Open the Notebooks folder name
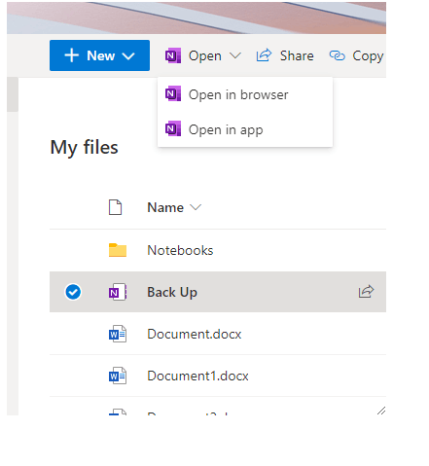429x466 pixels. tap(180, 250)
